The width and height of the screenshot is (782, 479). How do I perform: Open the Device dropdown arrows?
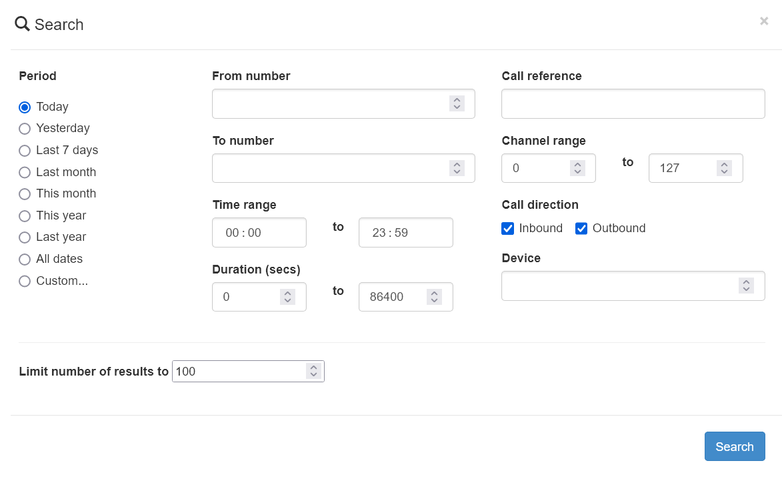click(746, 286)
